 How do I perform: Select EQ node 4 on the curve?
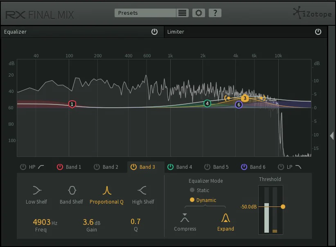click(x=207, y=104)
